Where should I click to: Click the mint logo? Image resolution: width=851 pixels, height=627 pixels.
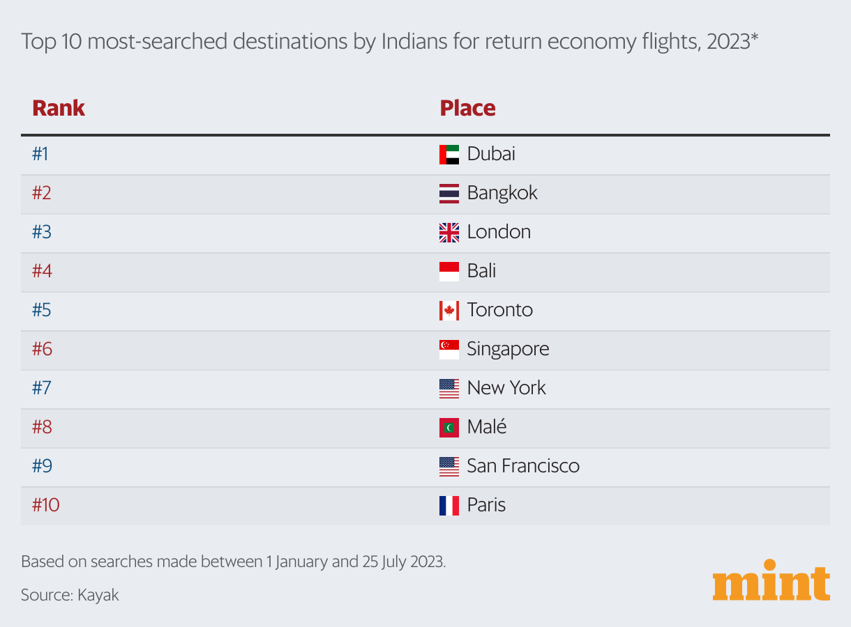click(771, 580)
